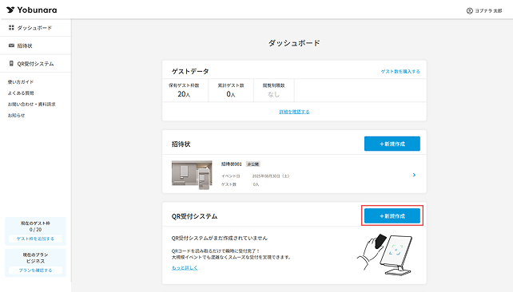The height and width of the screenshot is (292, 513).
Task: Click 詳細を確認する link in ゲストデータ
Action: [x=294, y=112]
